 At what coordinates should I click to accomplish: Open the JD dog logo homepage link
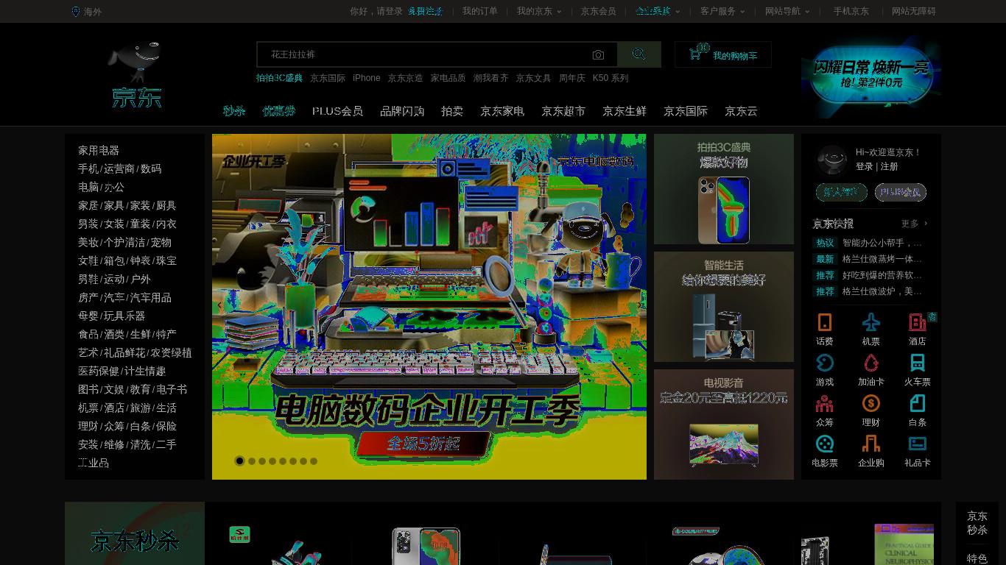pos(136,76)
